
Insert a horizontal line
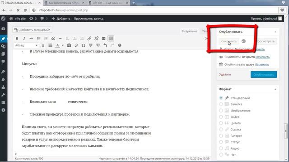(x=60, y=39)
